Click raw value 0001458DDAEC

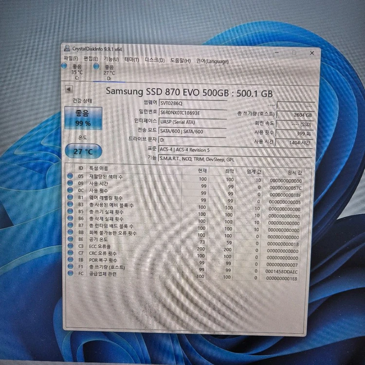(281, 272)
